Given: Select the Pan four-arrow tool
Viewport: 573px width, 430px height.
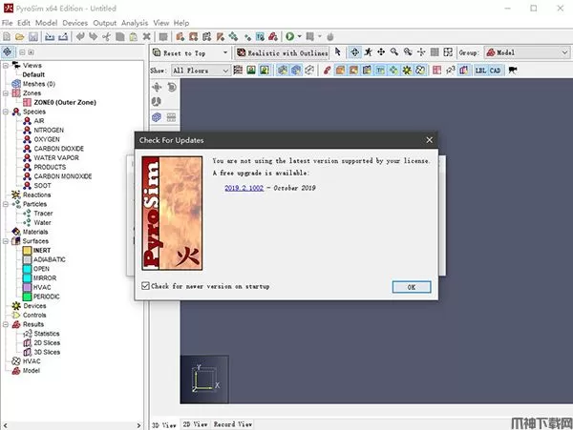Looking at the screenshot, I should (x=381, y=52).
